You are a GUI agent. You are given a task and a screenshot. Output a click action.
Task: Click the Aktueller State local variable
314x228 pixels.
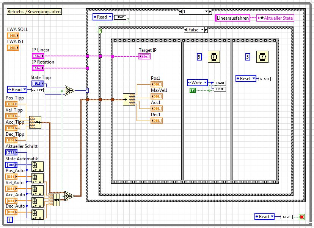tap(275, 18)
